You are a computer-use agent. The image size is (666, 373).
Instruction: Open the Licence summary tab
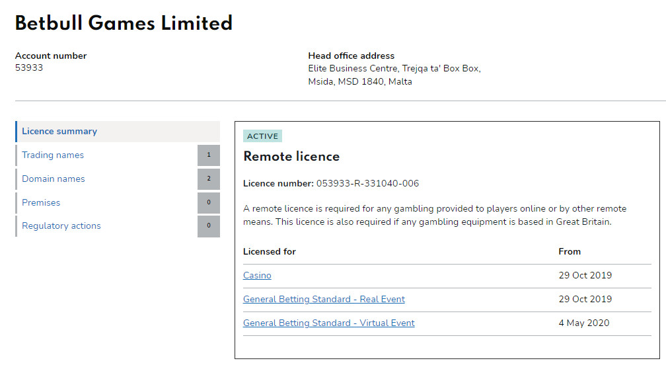[59, 132]
